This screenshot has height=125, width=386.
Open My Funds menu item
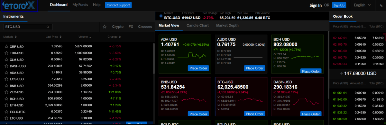(x=80, y=5)
